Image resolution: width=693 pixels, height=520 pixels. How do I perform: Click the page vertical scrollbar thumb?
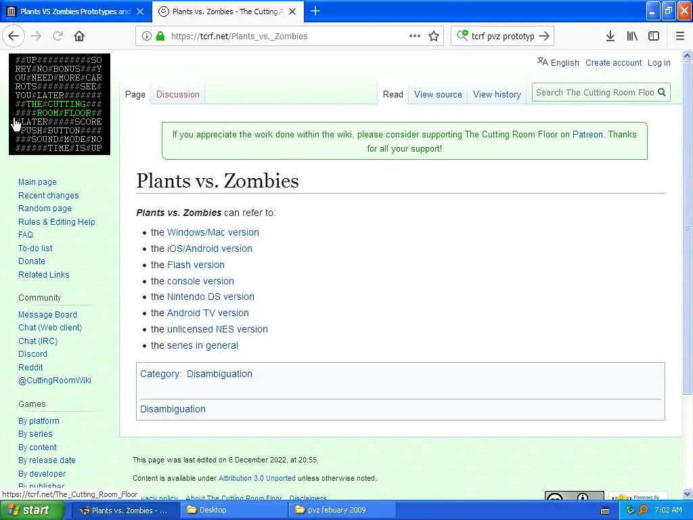[688, 227]
